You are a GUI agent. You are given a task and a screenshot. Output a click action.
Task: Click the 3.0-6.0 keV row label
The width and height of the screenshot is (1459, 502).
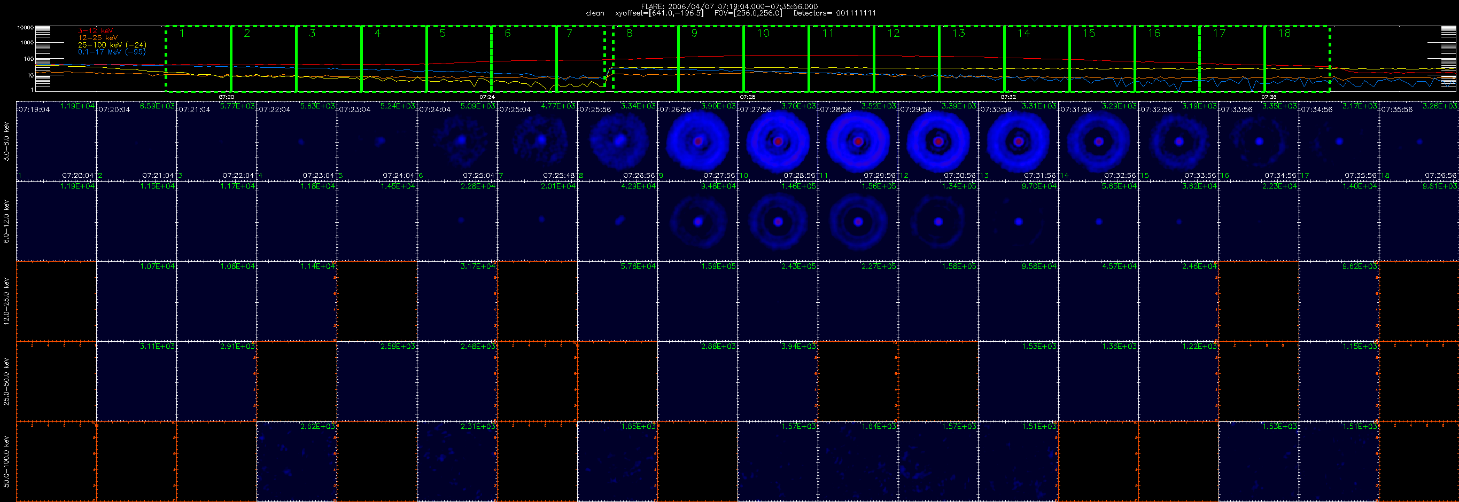(x=6, y=142)
